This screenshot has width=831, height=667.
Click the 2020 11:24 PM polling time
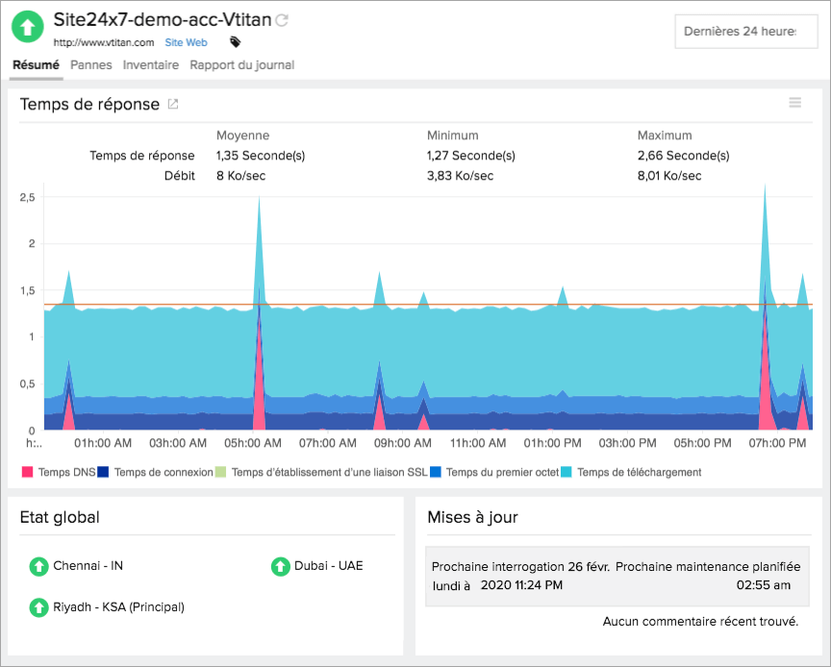[x=521, y=585]
